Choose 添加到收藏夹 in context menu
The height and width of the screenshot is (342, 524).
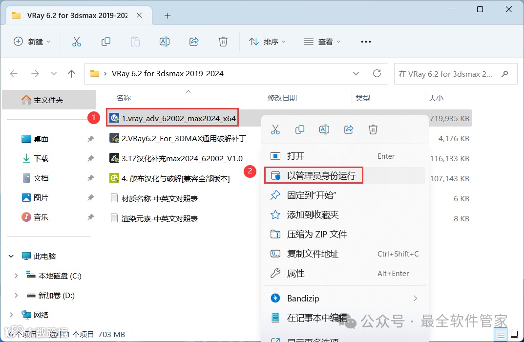point(345,214)
